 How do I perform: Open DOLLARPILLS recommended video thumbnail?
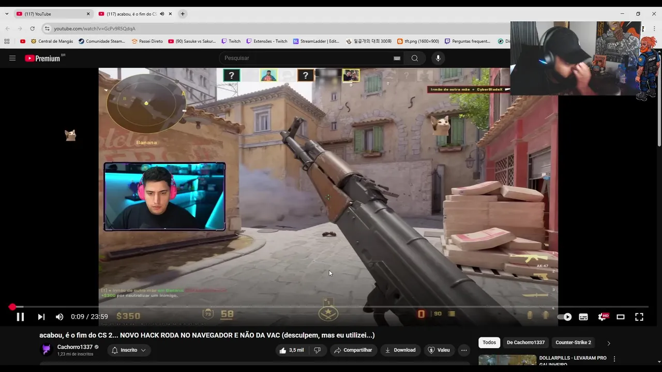click(507, 360)
